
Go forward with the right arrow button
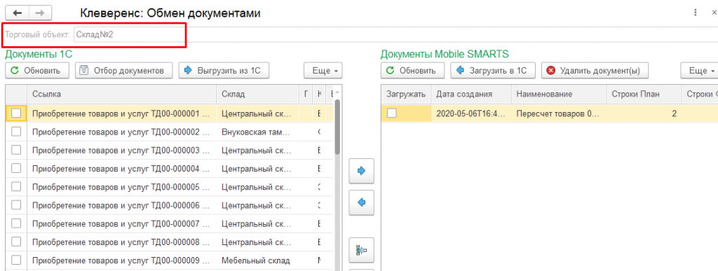(x=40, y=13)
